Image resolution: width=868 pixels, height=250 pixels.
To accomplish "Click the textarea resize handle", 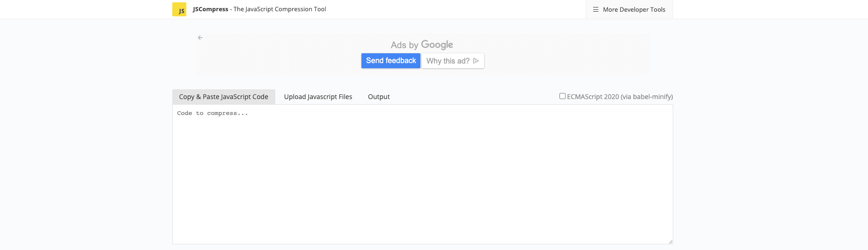I will [670, 242].
